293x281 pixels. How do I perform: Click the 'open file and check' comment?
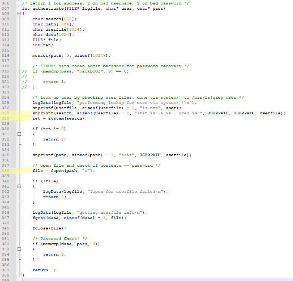click(x=96, y=166)
